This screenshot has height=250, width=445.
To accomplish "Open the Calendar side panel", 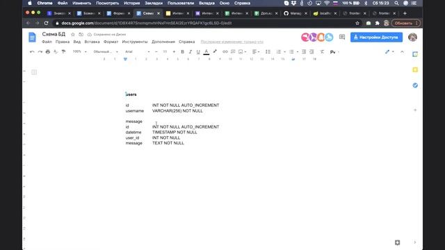I will pos(415,54).
